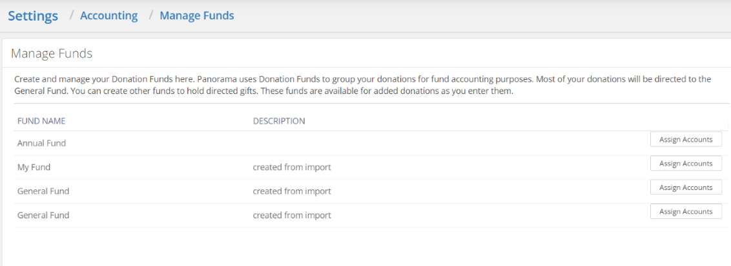The width and height of the screenshot is (731, 266).
Task: Open the Settings breadcrumb link
Action: tap(33, 16)
